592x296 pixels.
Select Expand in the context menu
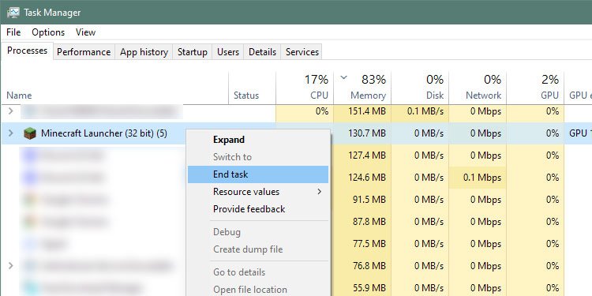coord(229,140)
